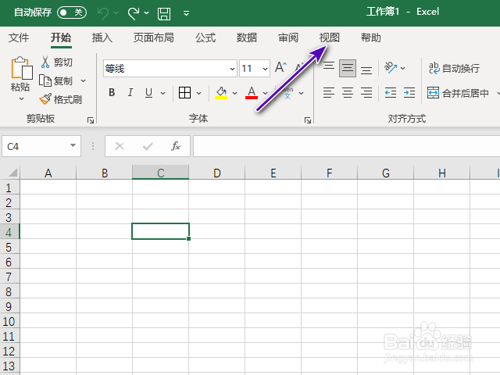Apply red font color A

coord(252,93)
